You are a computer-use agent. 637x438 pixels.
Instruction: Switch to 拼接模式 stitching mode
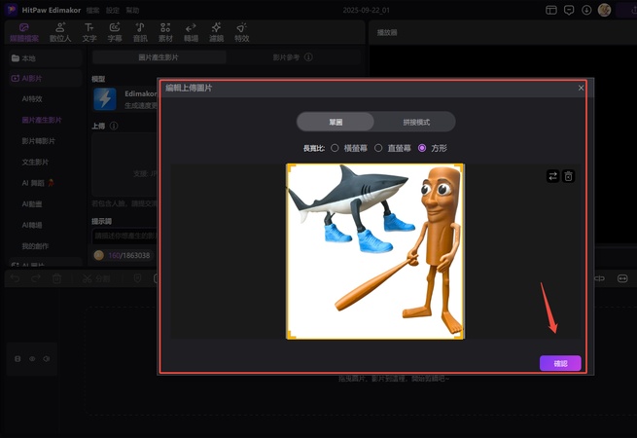(416, 122)
